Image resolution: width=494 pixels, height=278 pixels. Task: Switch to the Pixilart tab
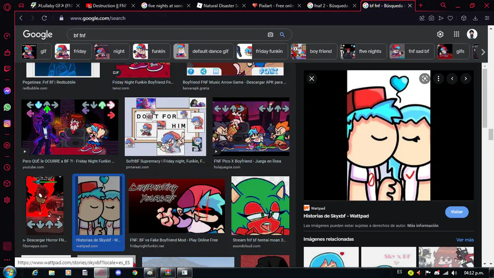[x=276, y=5]
